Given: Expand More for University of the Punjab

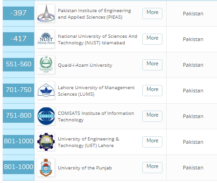Looking at the screenshot, I should tap(152, 168).
